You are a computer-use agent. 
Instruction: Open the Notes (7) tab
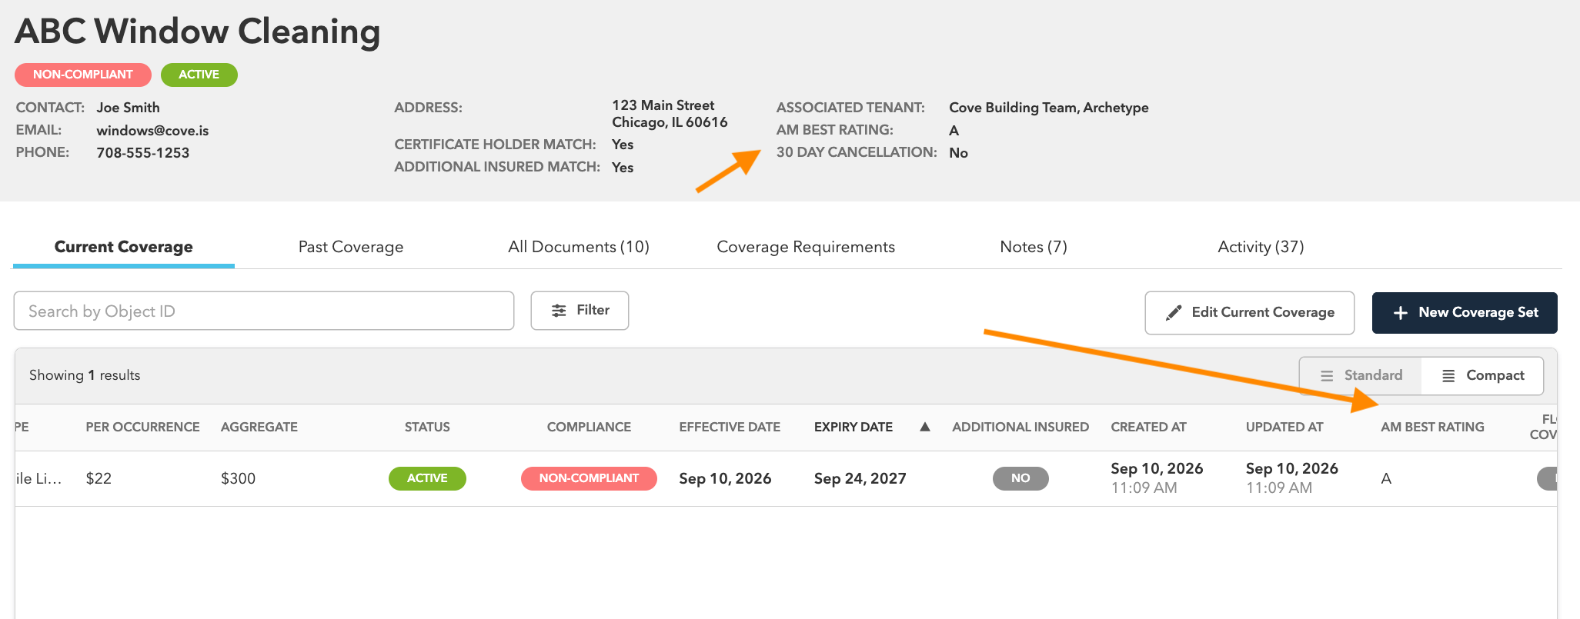tap(1034, 247)
